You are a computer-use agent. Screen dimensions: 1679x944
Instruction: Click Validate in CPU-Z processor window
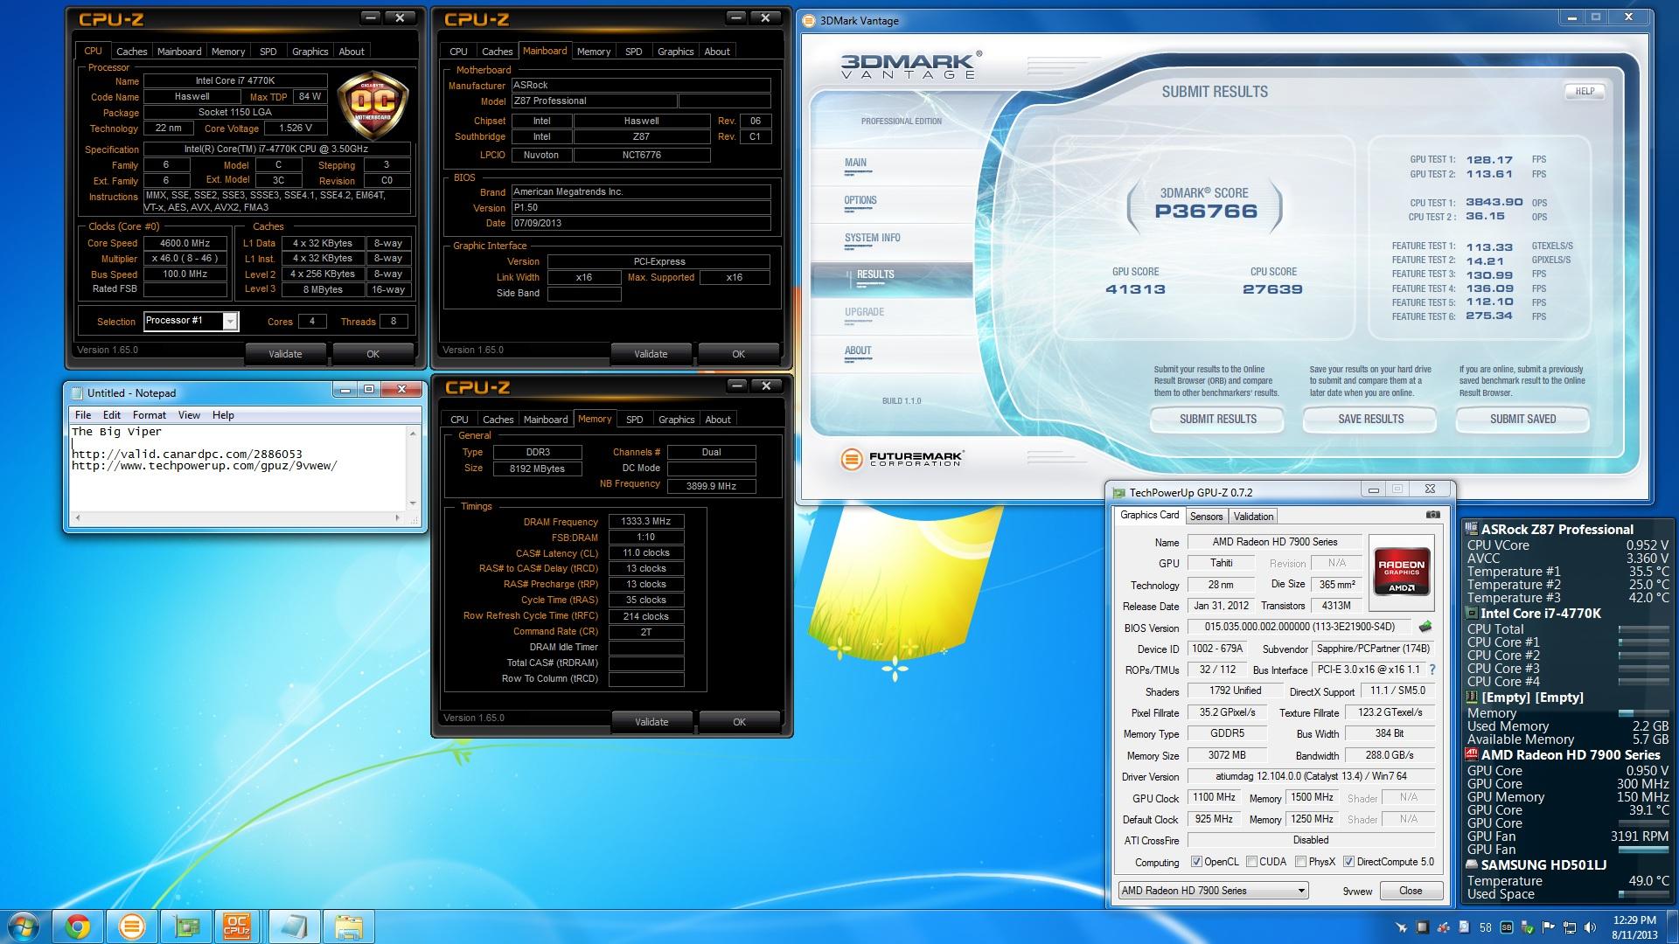285,354
